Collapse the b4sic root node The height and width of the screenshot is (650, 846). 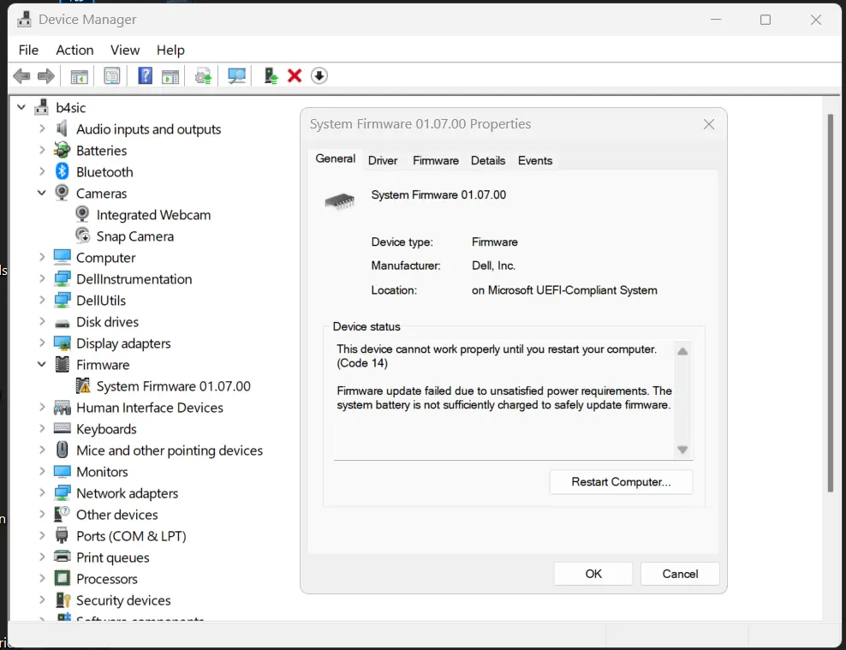click(x=21, y=107)
